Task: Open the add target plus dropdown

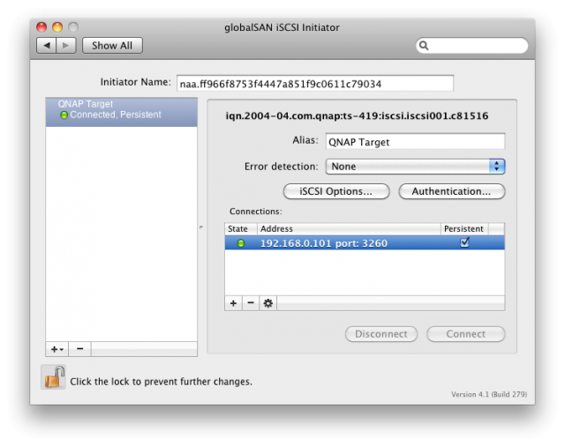Action: click(56, 349)
